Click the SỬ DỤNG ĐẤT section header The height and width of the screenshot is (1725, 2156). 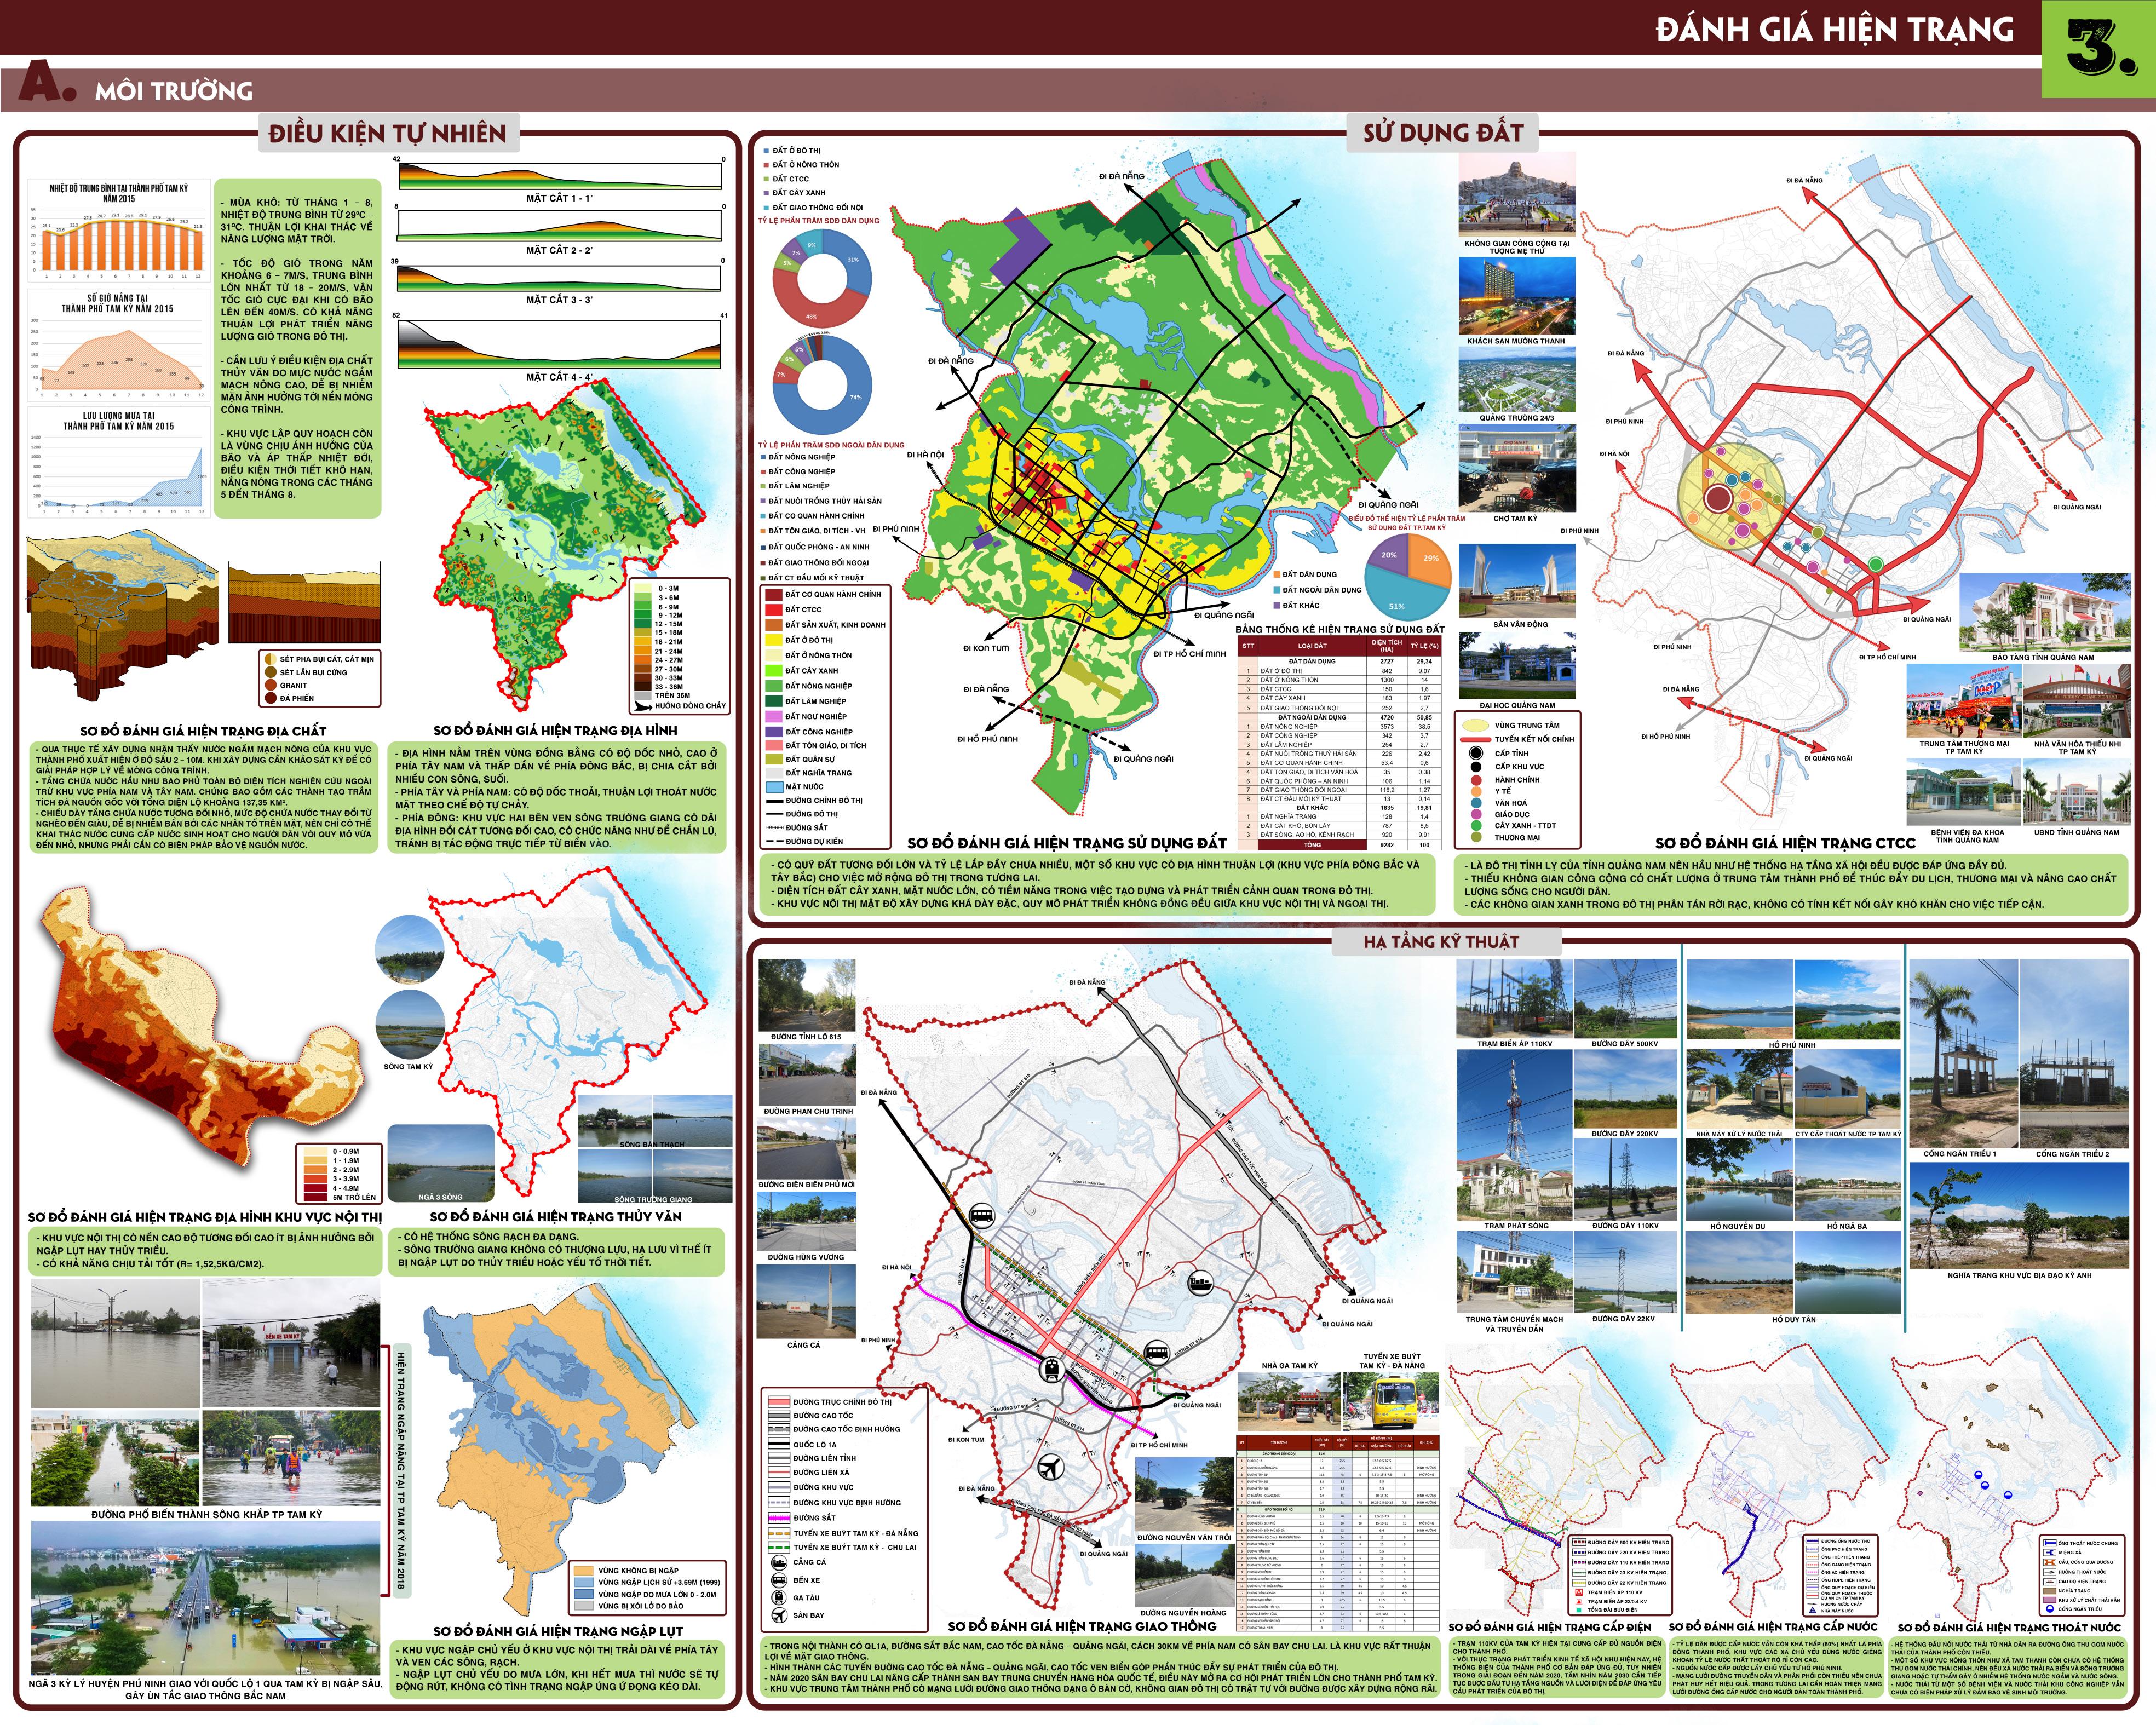1443,134
